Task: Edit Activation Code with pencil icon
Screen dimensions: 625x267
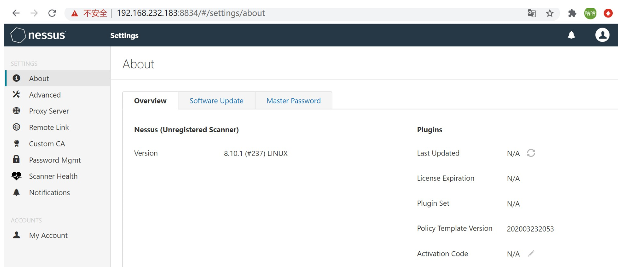Action: pos(531,253)
